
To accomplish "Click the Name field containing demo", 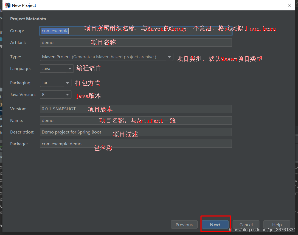I will [x=136, y=121].
